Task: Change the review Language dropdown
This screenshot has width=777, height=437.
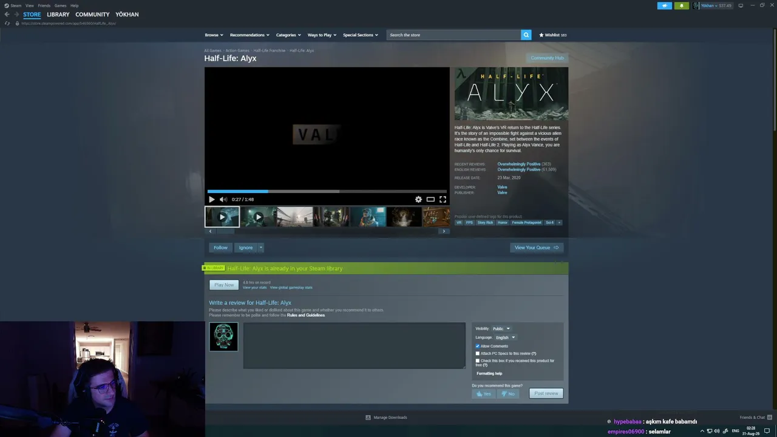Action: (505, 337)
